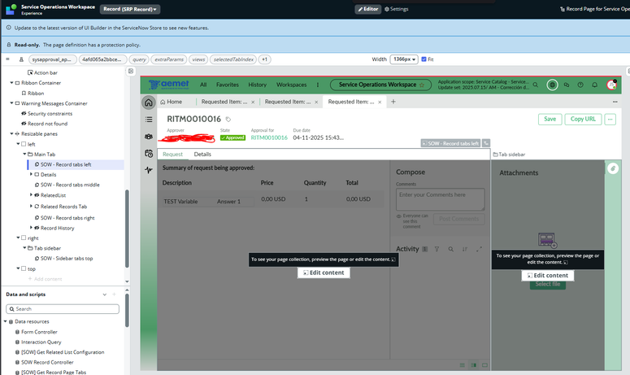Image resolution: width=630 pixels, height=375 pixels.
Task: Collapse the Data resources tree node
Action: coord(5,321)
